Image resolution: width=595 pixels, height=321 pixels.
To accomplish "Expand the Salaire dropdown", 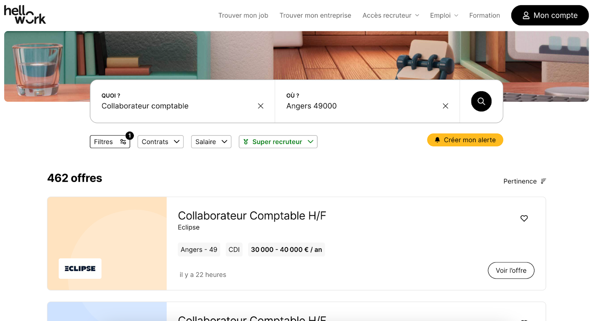I will tap(211, 142).
